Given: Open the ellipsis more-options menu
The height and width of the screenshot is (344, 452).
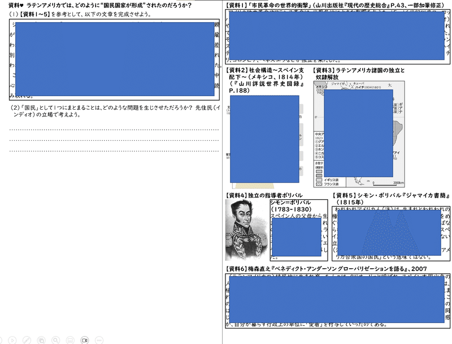Looking at the screenshot, I should click(98, 339).
